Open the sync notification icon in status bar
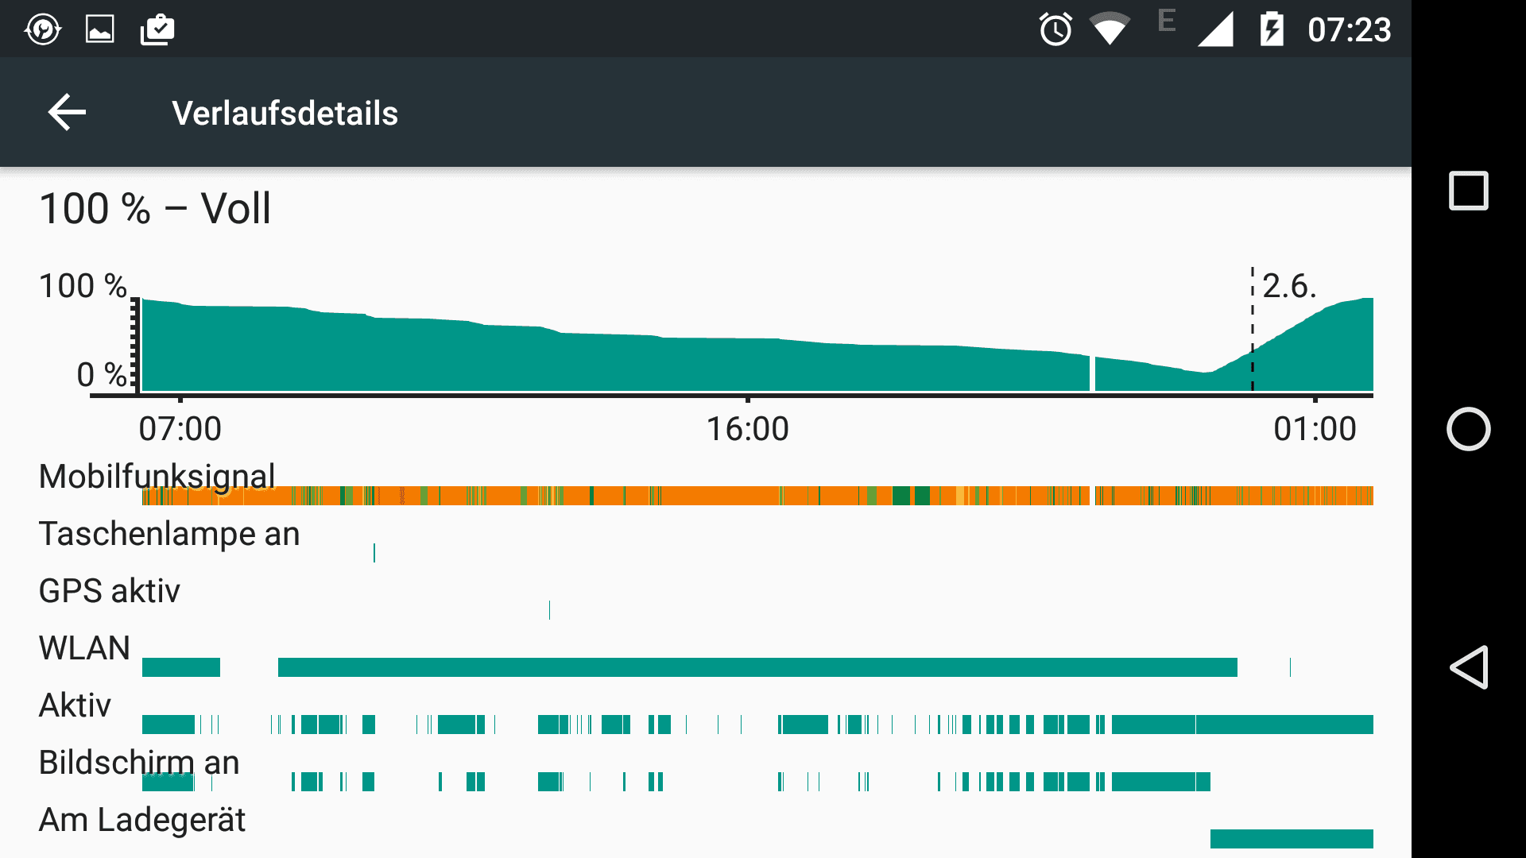The image size is (1526, 858). coord(42,29)
